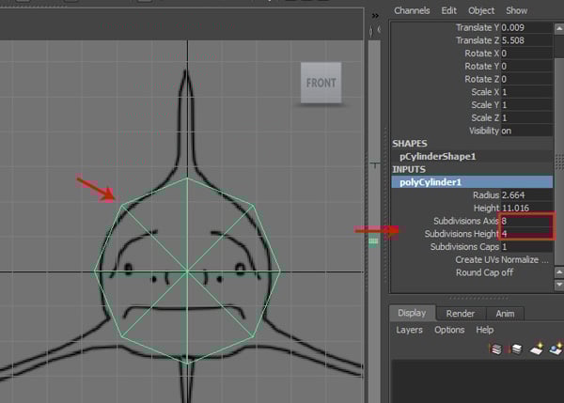Image resolution: width=564 pixels, height=403 pixels.
Task: Click the Translate Z value field
Action: [526, 40]
